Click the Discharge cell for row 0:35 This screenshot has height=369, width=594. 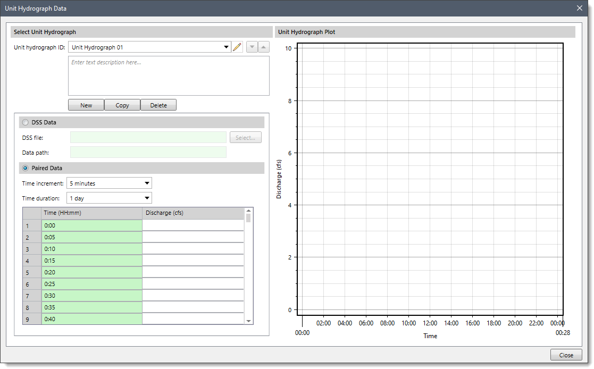pyautogui.click(x=193, y=307)
